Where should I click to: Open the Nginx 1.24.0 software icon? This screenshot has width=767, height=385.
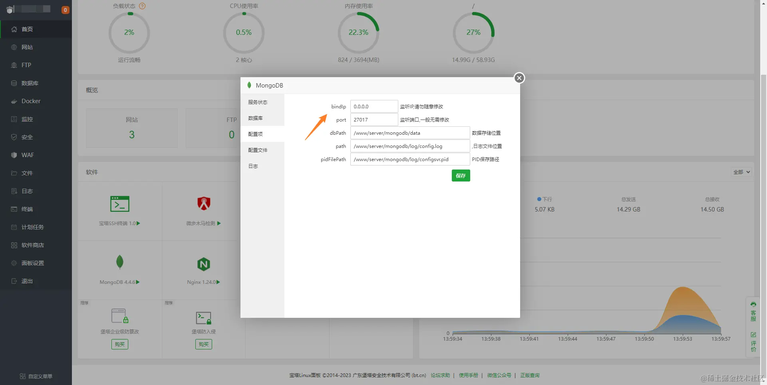tap(204, 264)
